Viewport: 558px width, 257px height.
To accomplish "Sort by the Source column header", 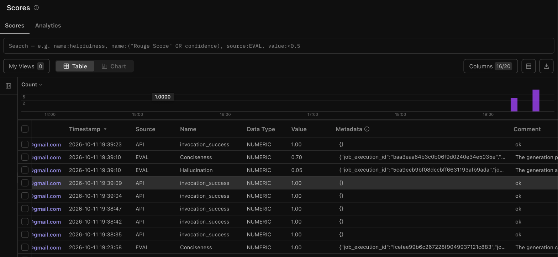I will tap(145, 129).
